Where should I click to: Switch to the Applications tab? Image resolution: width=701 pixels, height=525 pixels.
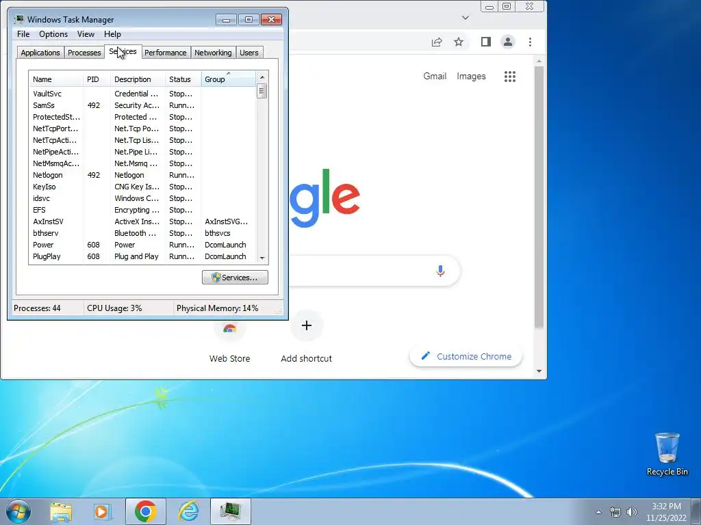pyautogui.click(x=40, y=53)
